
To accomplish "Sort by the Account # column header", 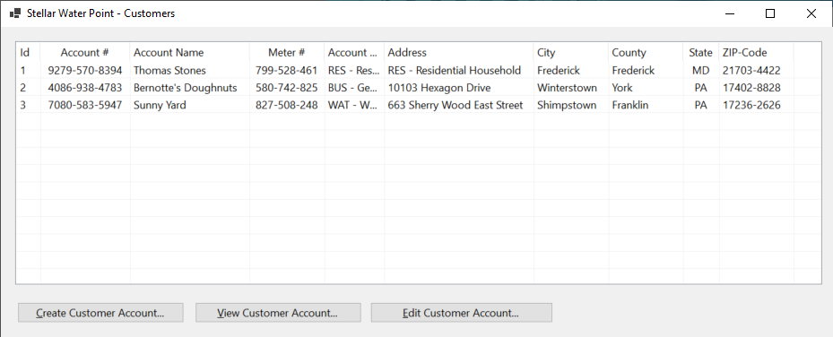I will tap(85, 53).
